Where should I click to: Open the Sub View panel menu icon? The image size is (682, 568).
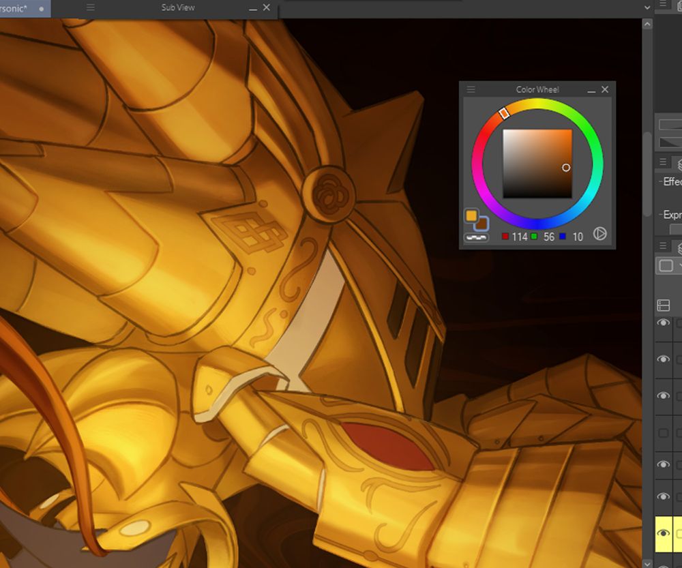click(91, 8)
